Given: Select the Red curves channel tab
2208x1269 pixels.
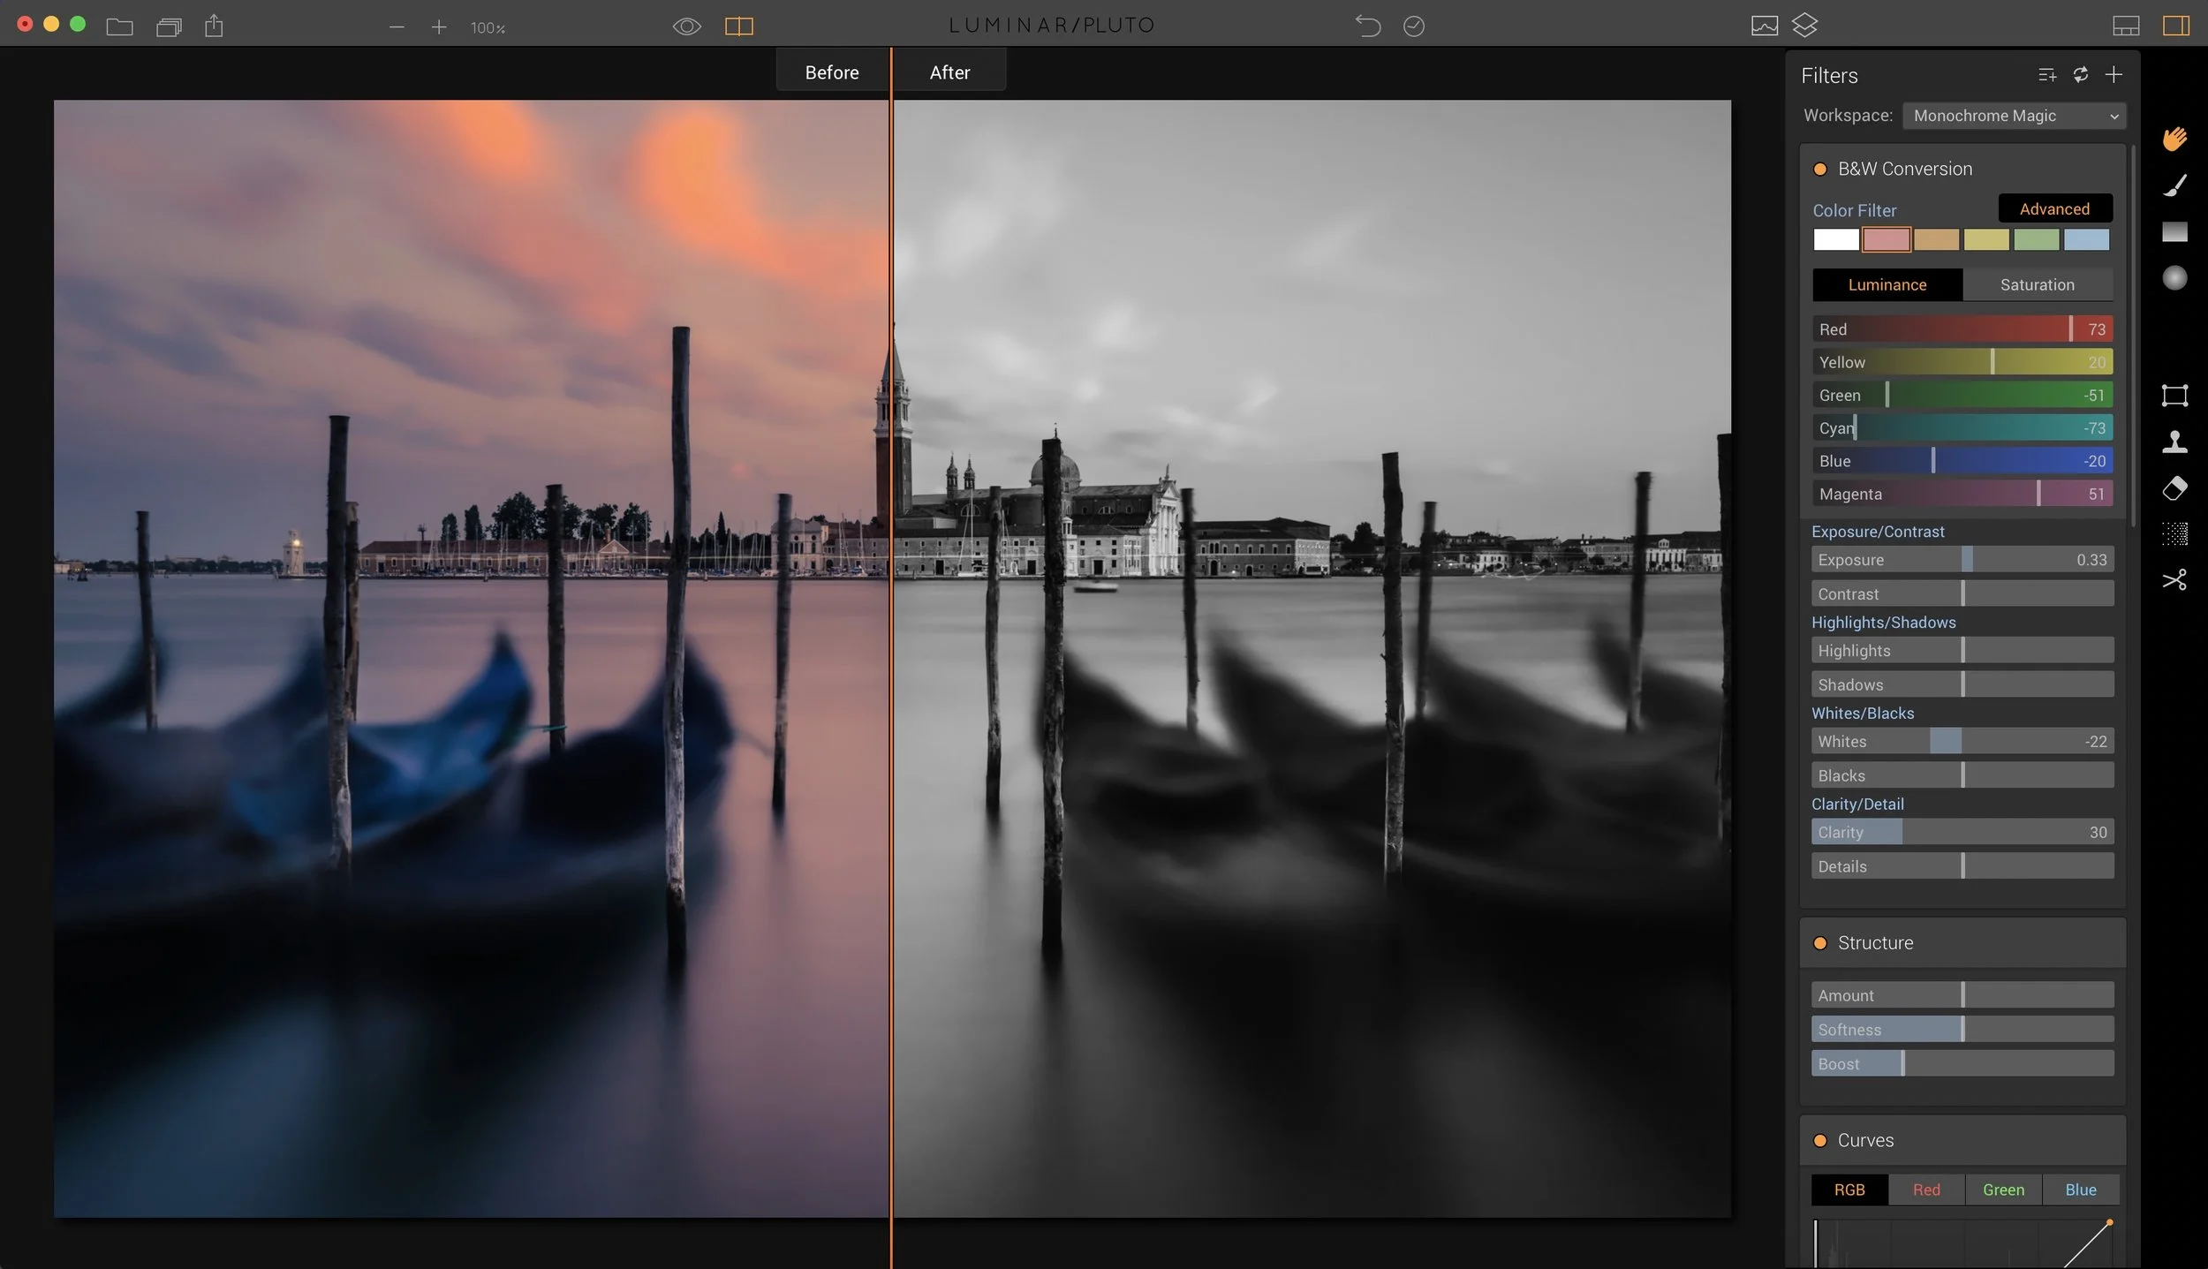Looking at the screenshot, I should click(x=1926, y=1190).
